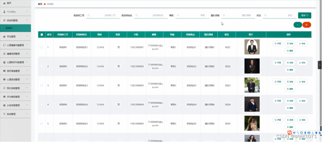Screen dimensions: 322x142
Task: Click the cell text 咨询师姓名4
Action: (82, 105)
